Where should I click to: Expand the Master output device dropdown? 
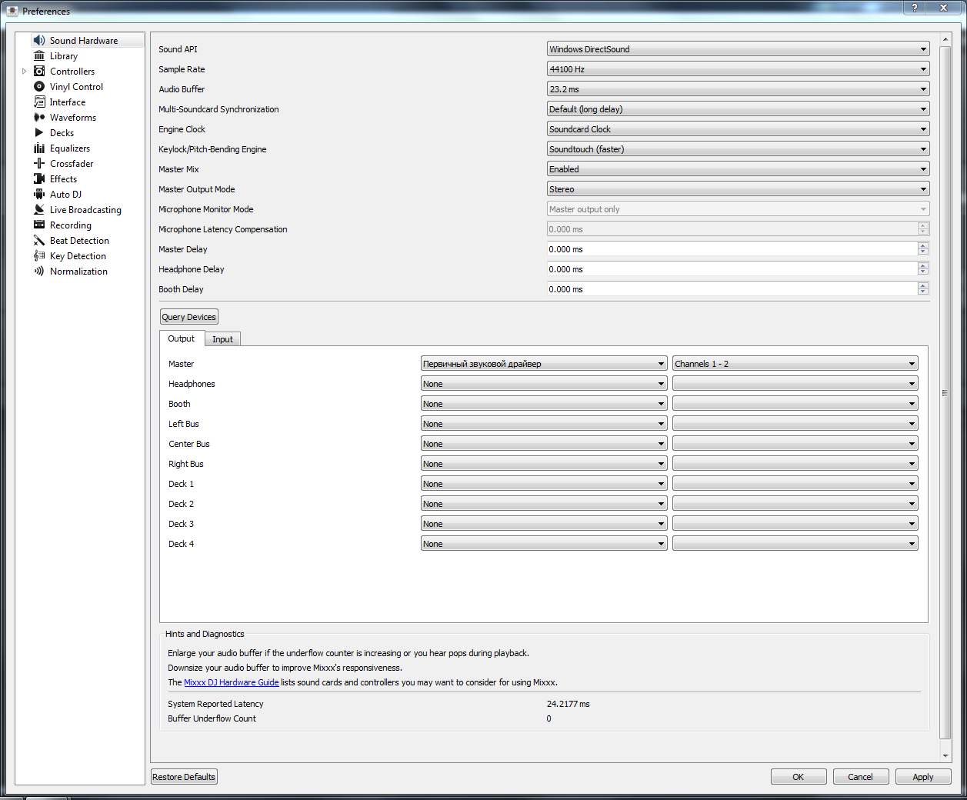click(543, 364)
